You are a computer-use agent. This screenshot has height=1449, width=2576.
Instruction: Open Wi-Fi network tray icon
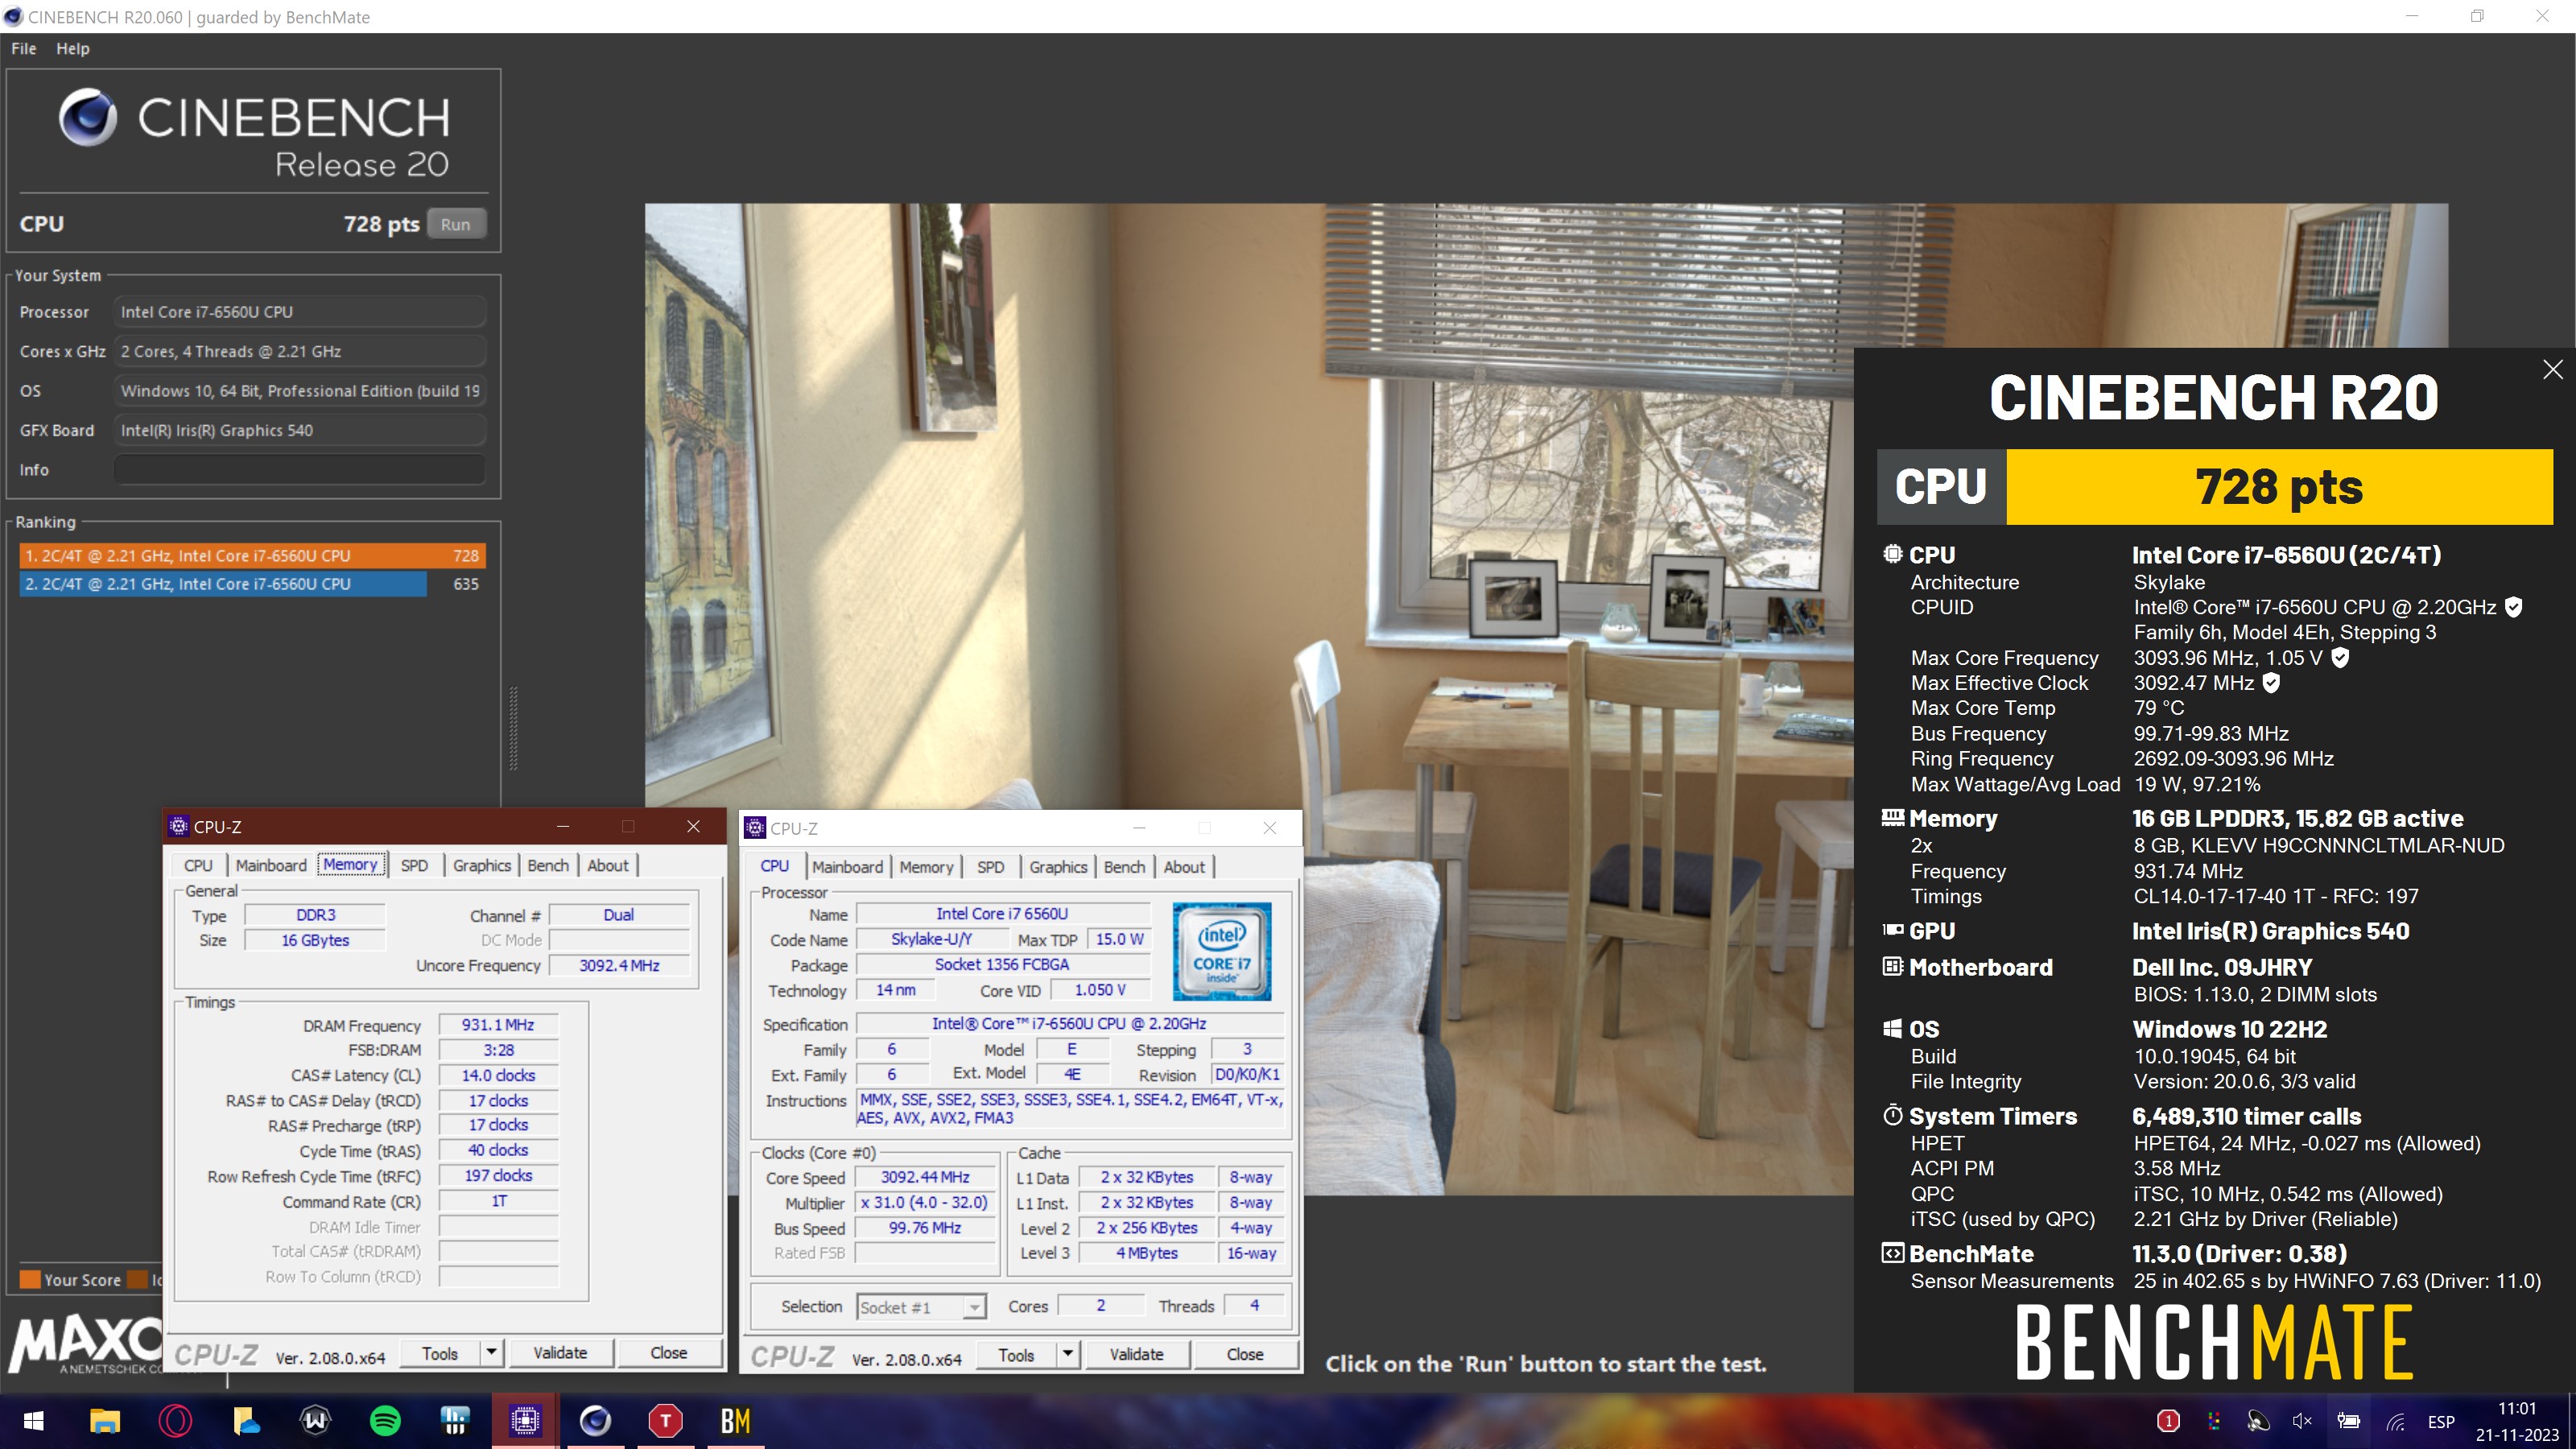pyautogui.click(x=2395, y=1421)
